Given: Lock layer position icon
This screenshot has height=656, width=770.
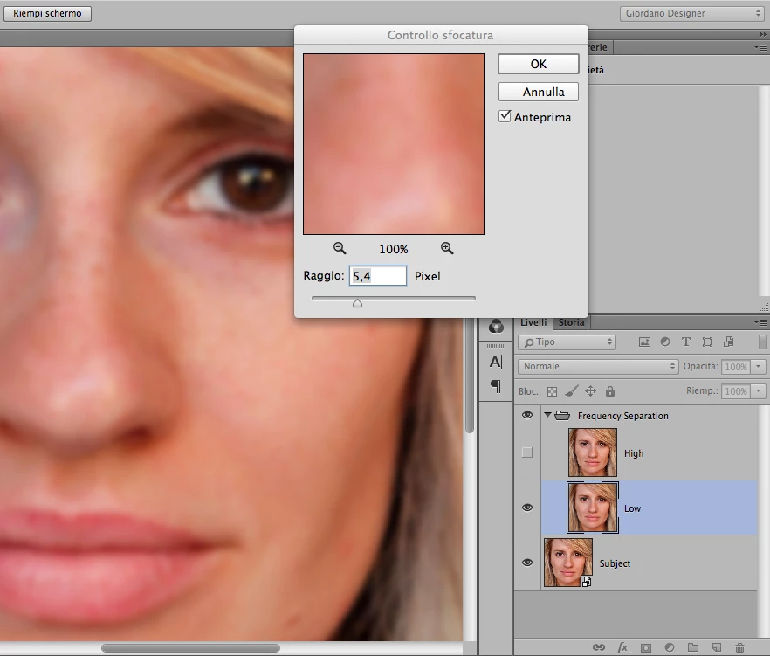Looking at the screenshot, I should click(x=590, y=391).
